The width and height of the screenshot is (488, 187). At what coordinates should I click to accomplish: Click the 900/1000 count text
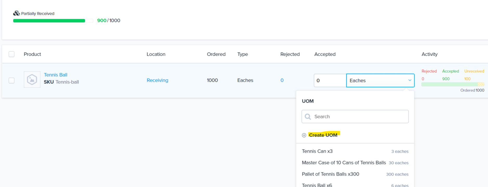[109, 21]
